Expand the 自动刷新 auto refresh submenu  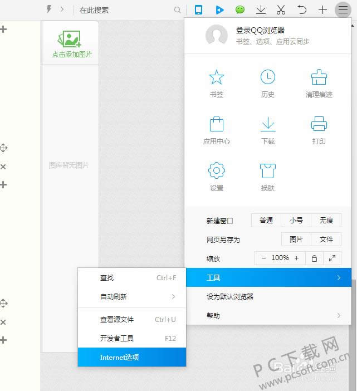pyautogui.click(x=132, y=296)
